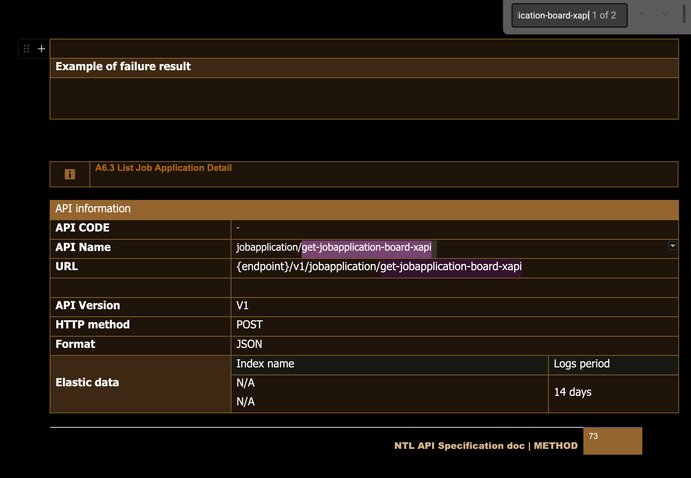Jump to next search match arrow
The height and width of the screenshot is (478, 691).
point(665,14)
